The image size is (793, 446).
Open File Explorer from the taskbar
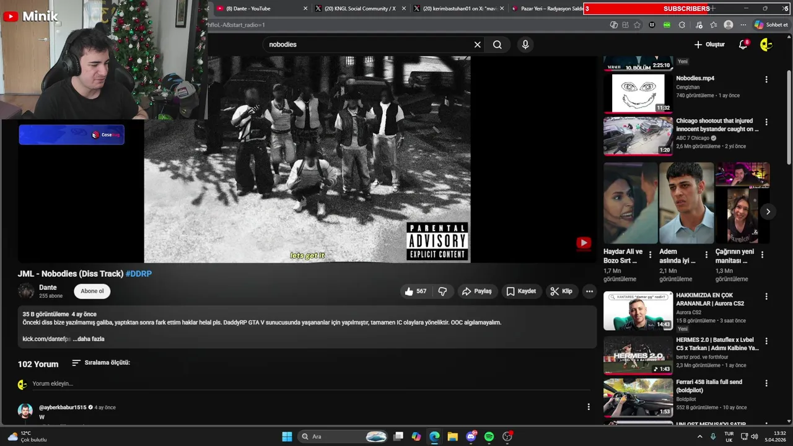(453, 437)
